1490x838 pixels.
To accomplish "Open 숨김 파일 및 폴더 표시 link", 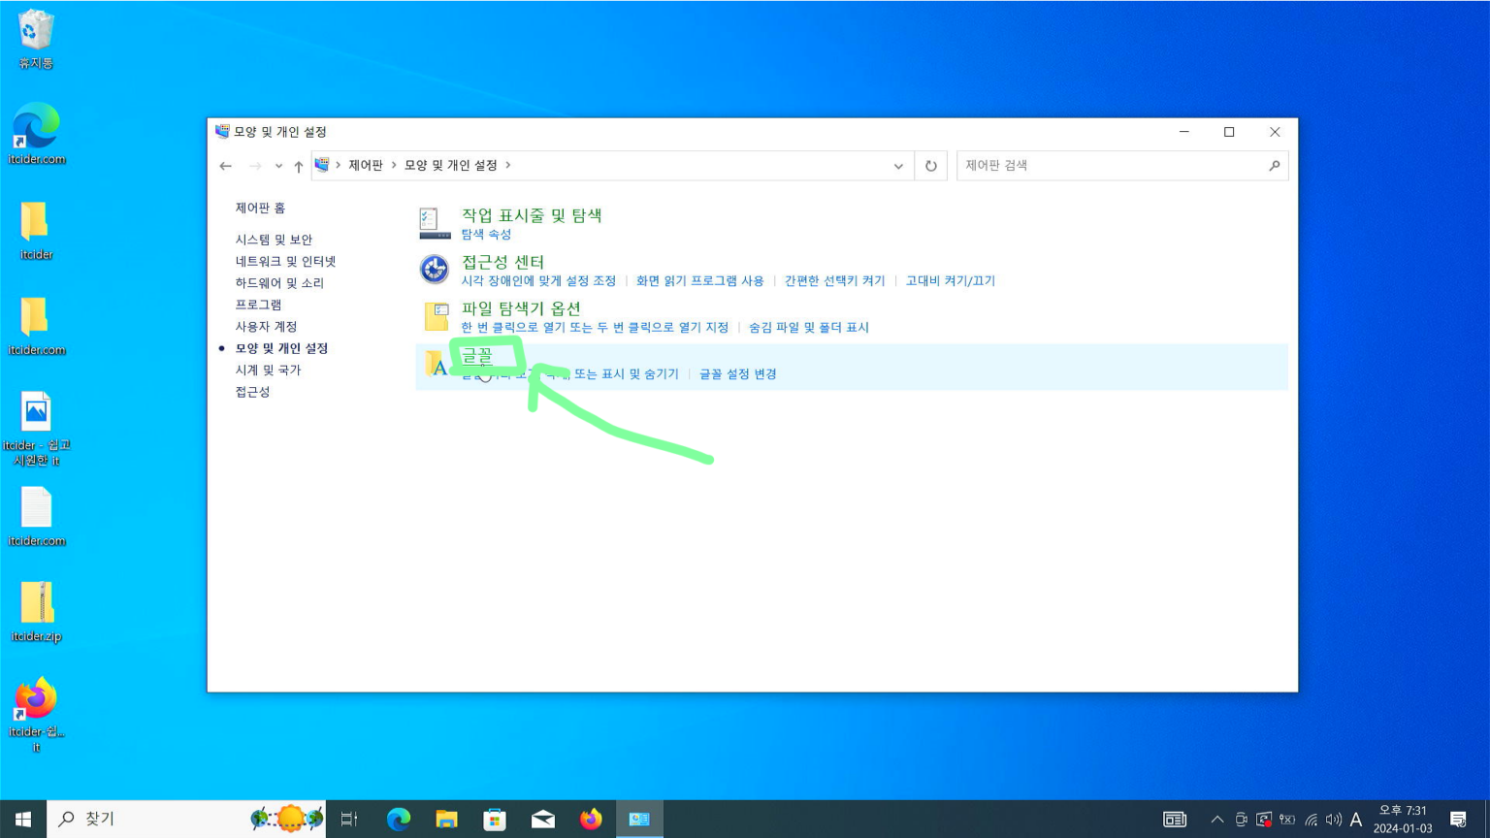I will tap(808, 328).
